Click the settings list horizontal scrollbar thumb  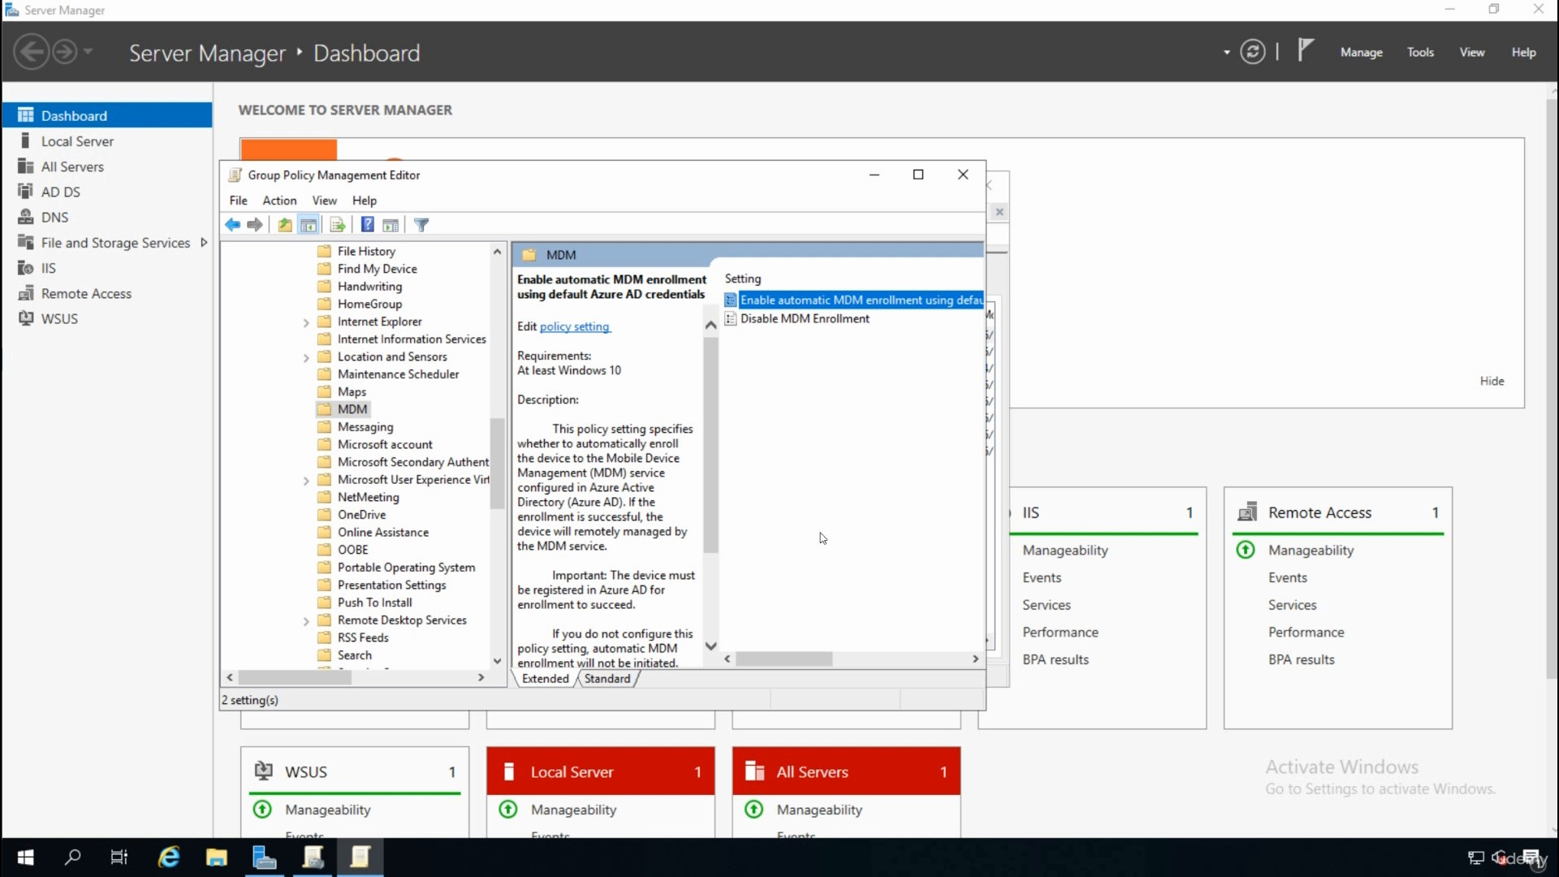click(x=784, y=659)
